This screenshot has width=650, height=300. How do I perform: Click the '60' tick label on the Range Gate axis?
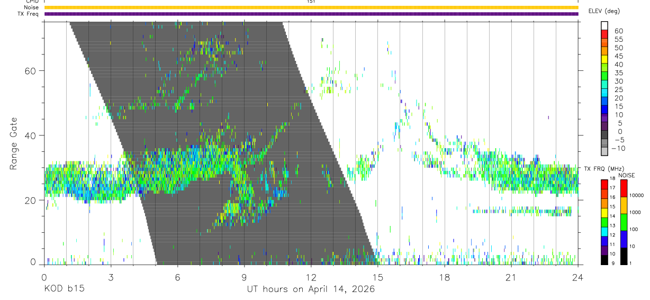[x=30, y=70]
